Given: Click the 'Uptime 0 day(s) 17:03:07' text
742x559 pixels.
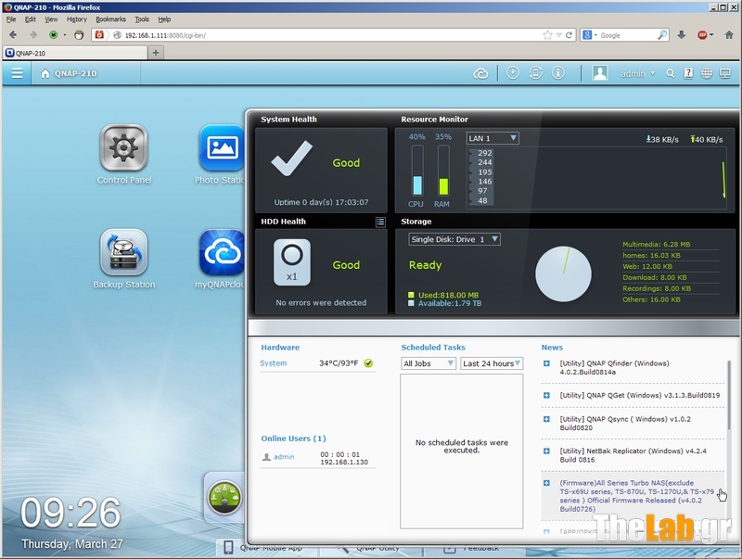Looking at the screenshot, I should coord(321,202).
